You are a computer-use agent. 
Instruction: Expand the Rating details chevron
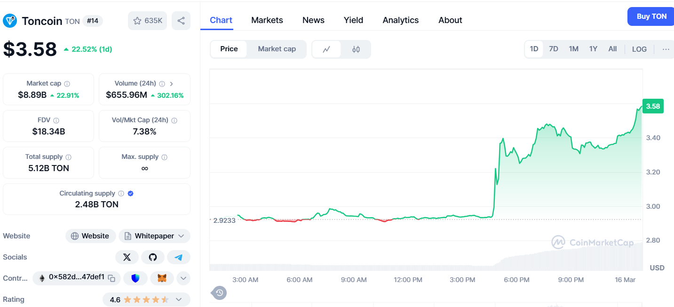click(x=179, y=299)
